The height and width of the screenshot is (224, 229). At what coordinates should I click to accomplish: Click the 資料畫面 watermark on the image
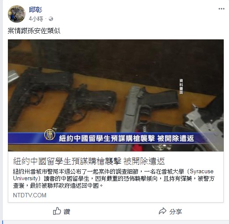181,87
